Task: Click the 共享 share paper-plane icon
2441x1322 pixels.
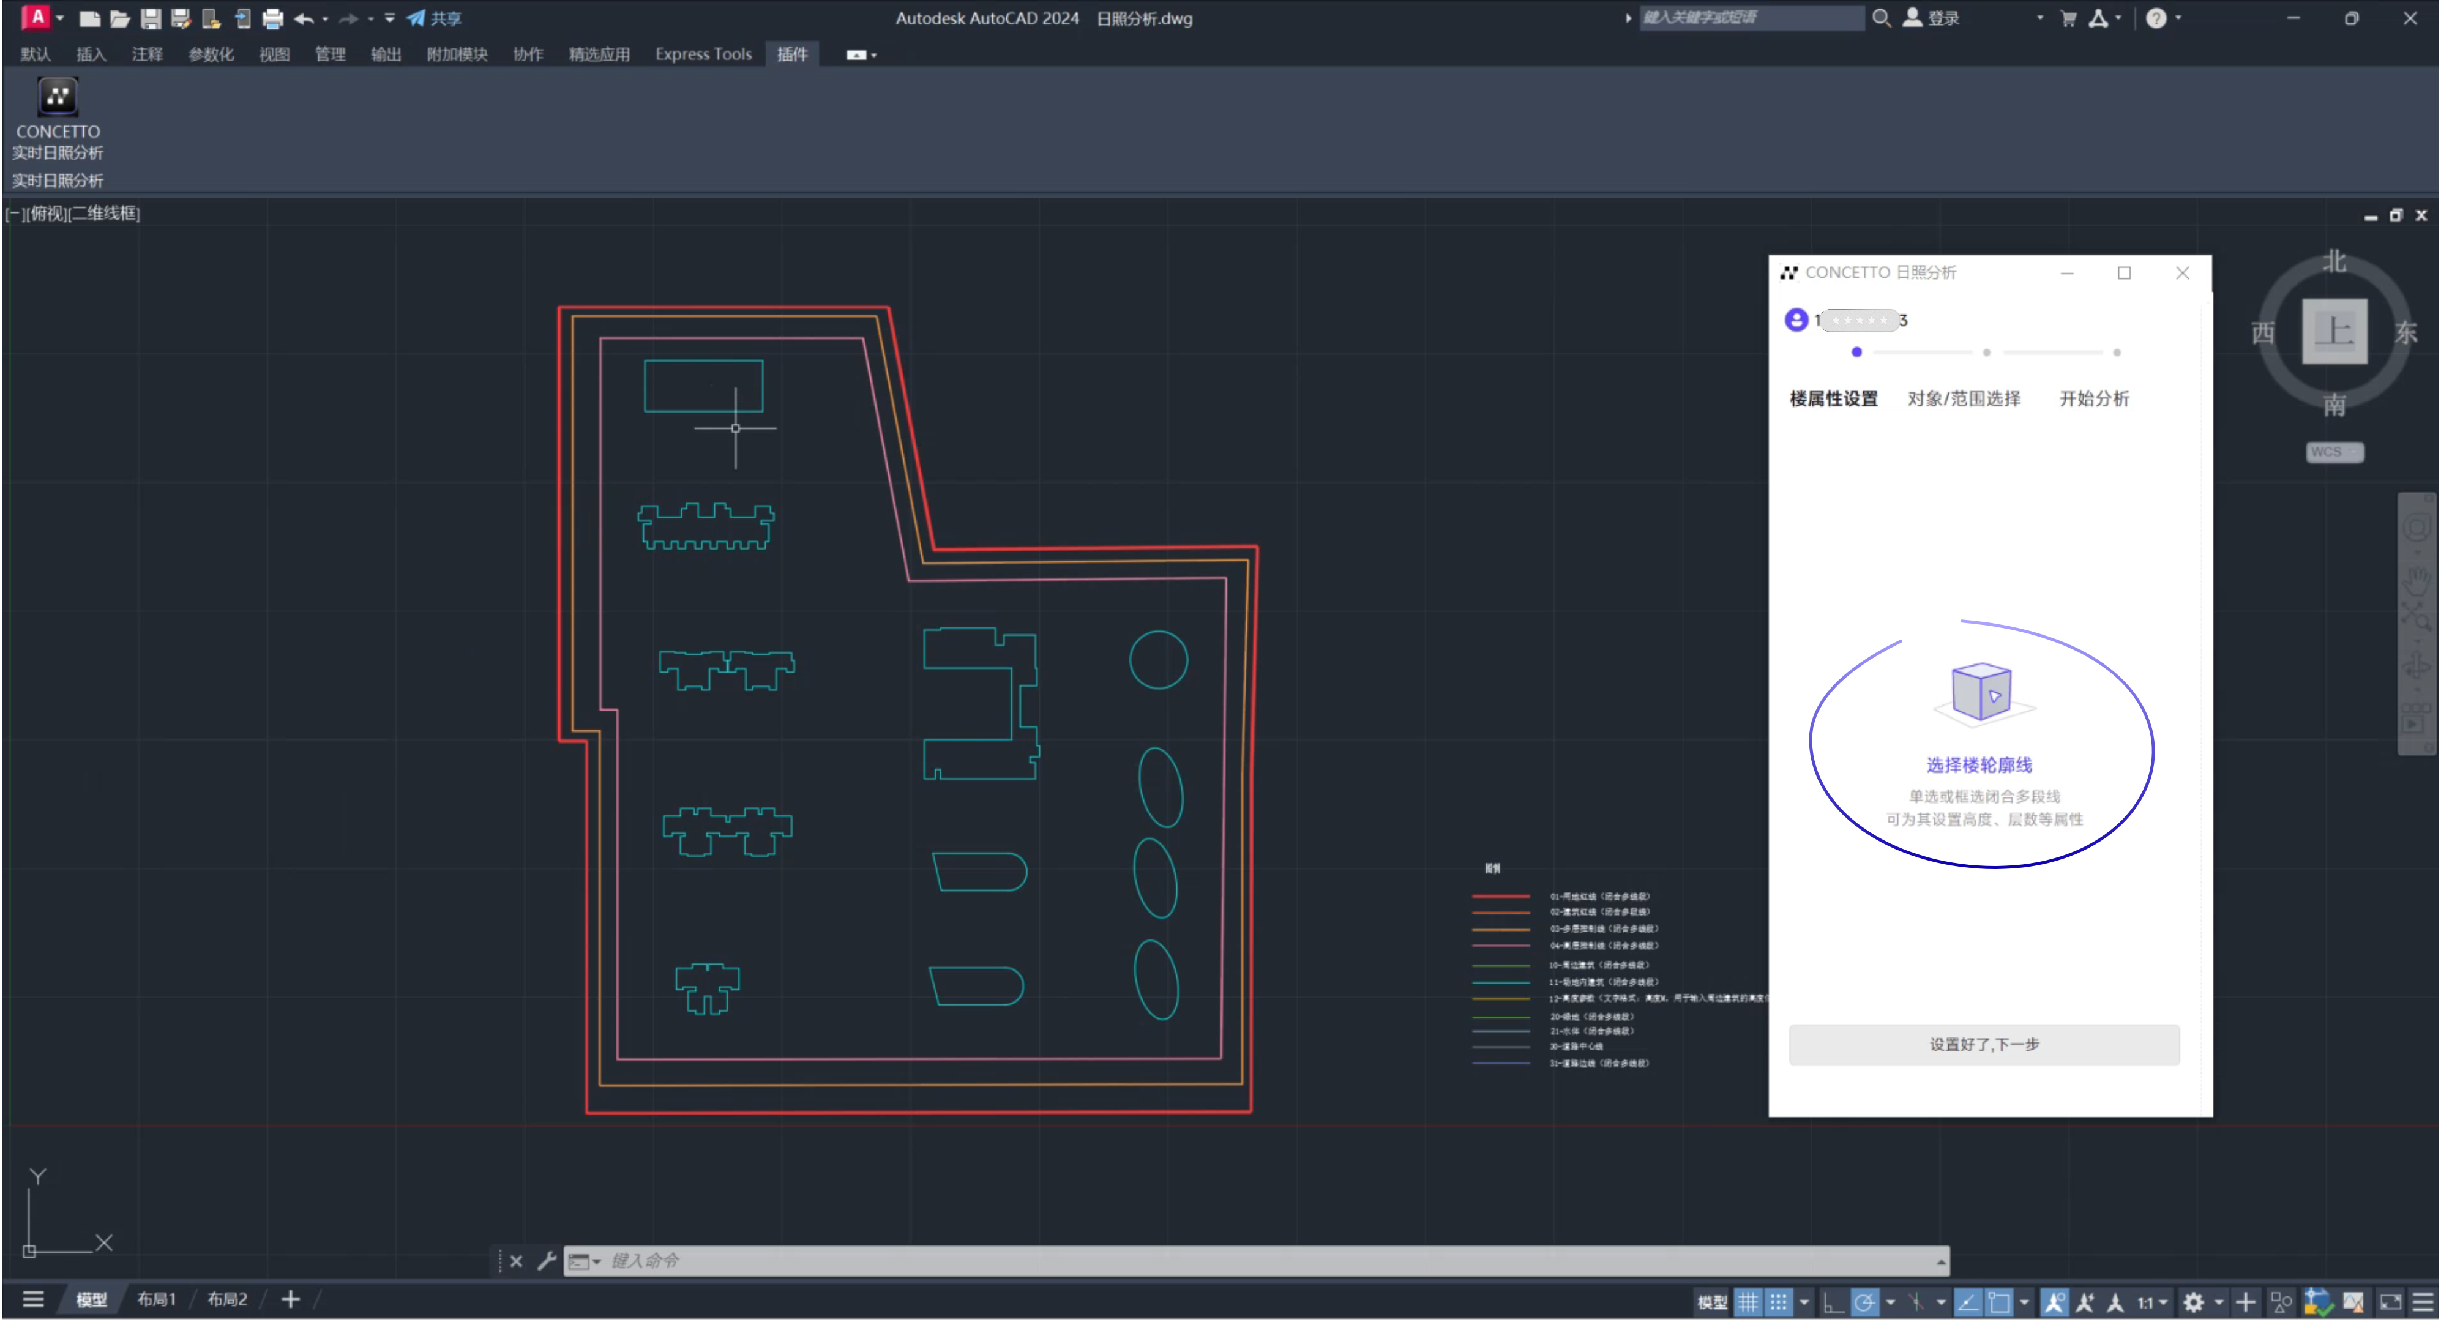Action: coord(416,18)
